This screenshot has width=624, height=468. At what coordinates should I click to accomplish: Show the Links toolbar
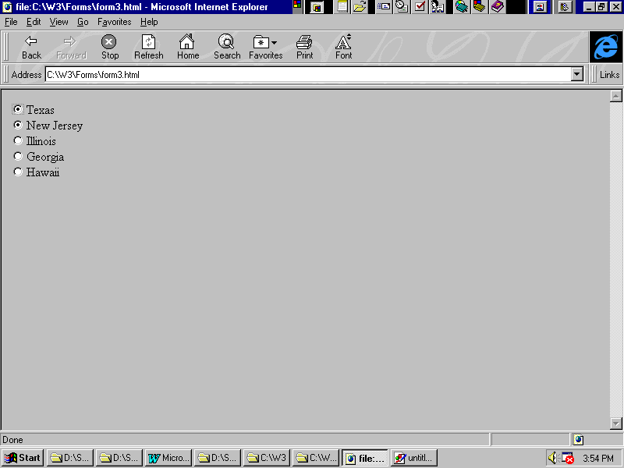(609, 75)
